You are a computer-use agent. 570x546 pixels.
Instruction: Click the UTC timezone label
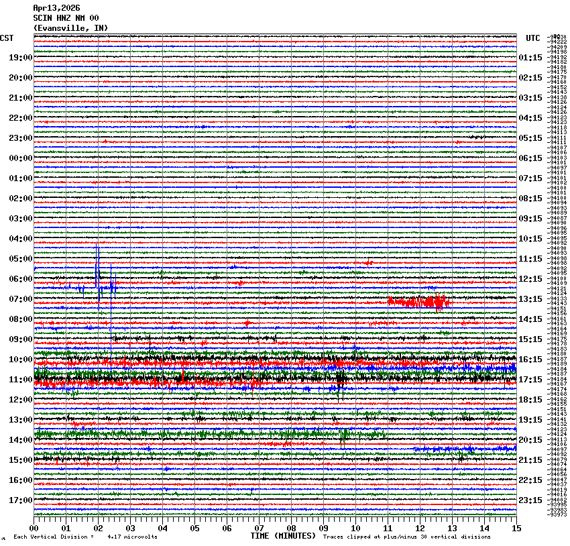[x=533, y=38]
